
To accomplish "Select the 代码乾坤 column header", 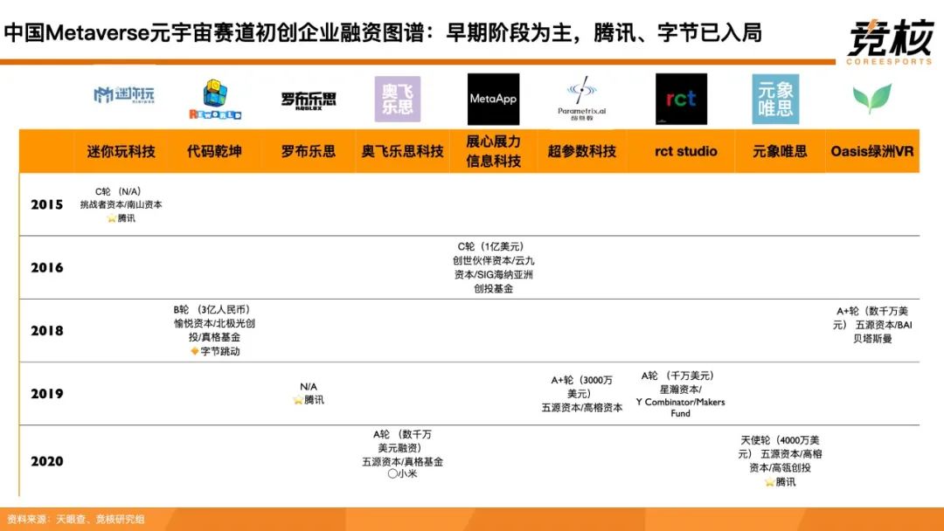I will click(214, 151).
